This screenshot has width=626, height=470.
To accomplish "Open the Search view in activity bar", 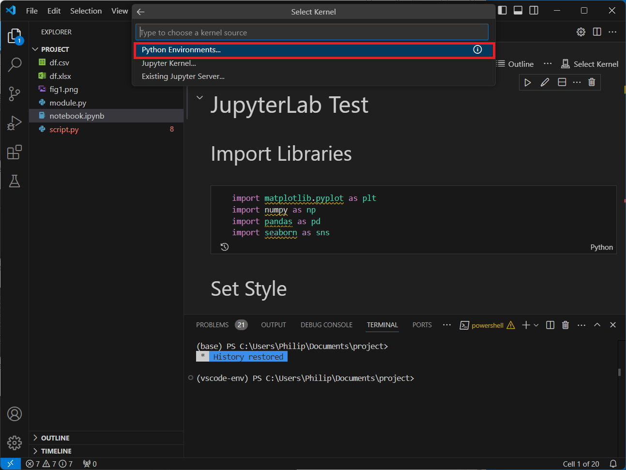I will point(15,64).
